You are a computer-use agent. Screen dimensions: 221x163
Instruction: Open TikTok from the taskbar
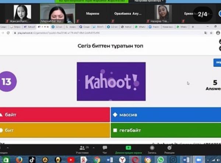[32, 159]
